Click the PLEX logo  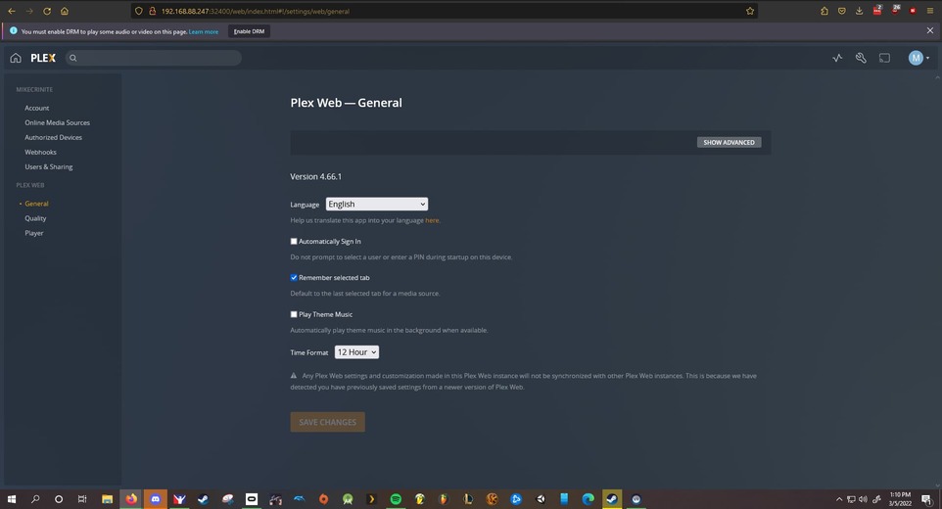click(43, 58)
